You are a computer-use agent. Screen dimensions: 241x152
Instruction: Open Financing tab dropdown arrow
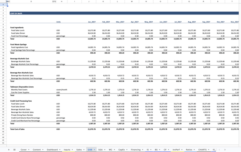[143, 150]
